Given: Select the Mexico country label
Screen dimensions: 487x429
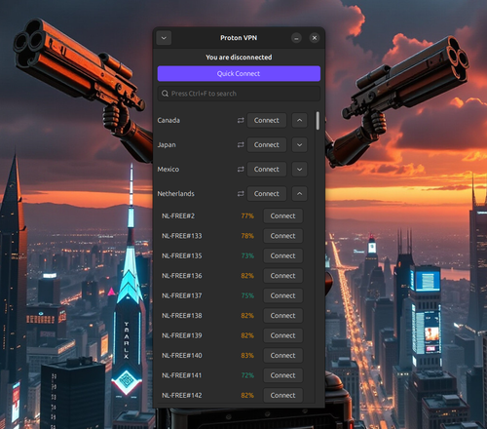Looking at the screenshot, I should [x=169, y=170].
